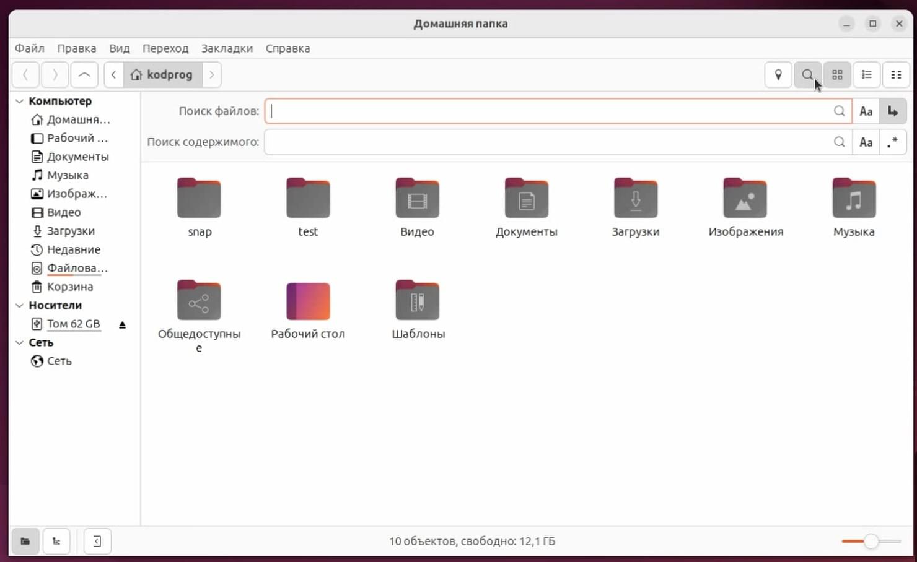This screenshot has height=562, width=917.
Task: Open the Переход menu
Action: click(165, 48)
